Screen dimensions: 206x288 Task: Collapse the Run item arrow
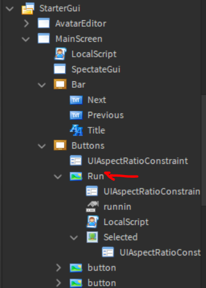click(x=58, y=177)
